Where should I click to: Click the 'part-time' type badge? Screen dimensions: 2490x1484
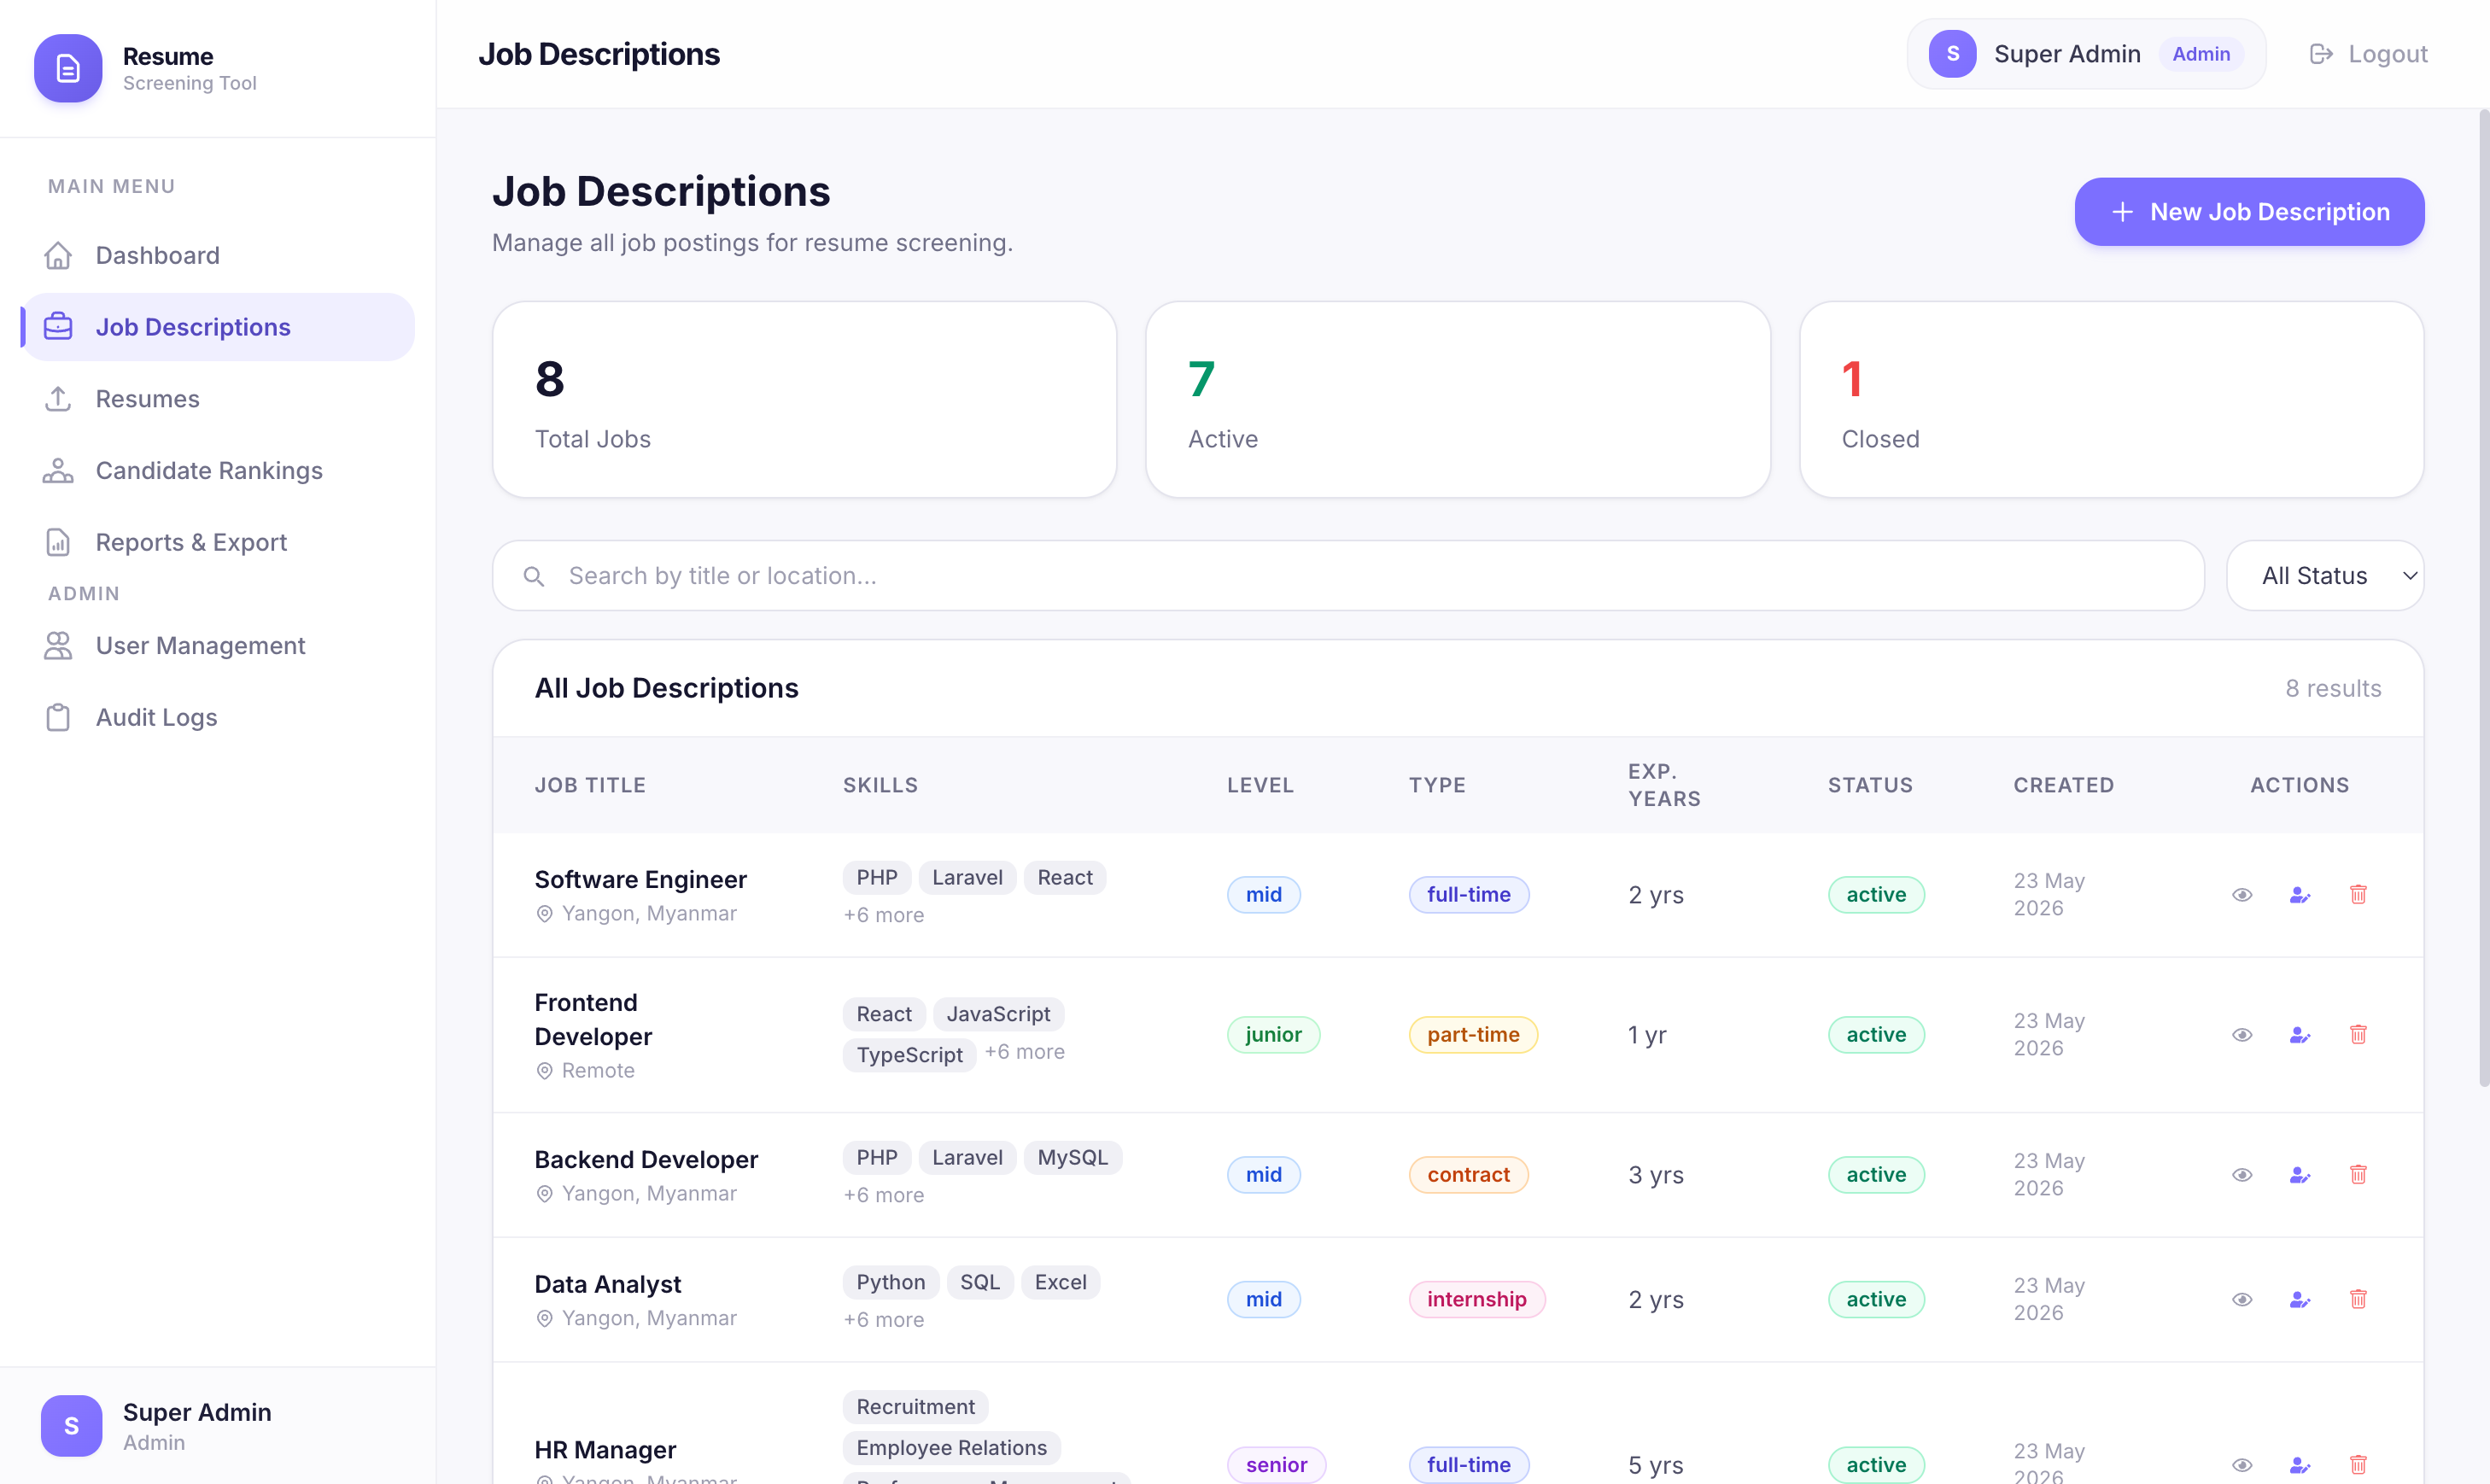(1473, 1034)
